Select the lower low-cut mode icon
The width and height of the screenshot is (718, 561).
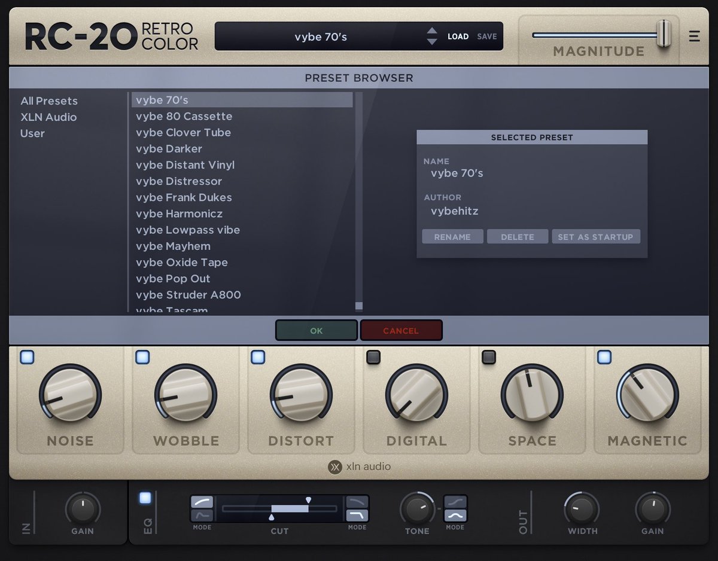coord(202,515)
